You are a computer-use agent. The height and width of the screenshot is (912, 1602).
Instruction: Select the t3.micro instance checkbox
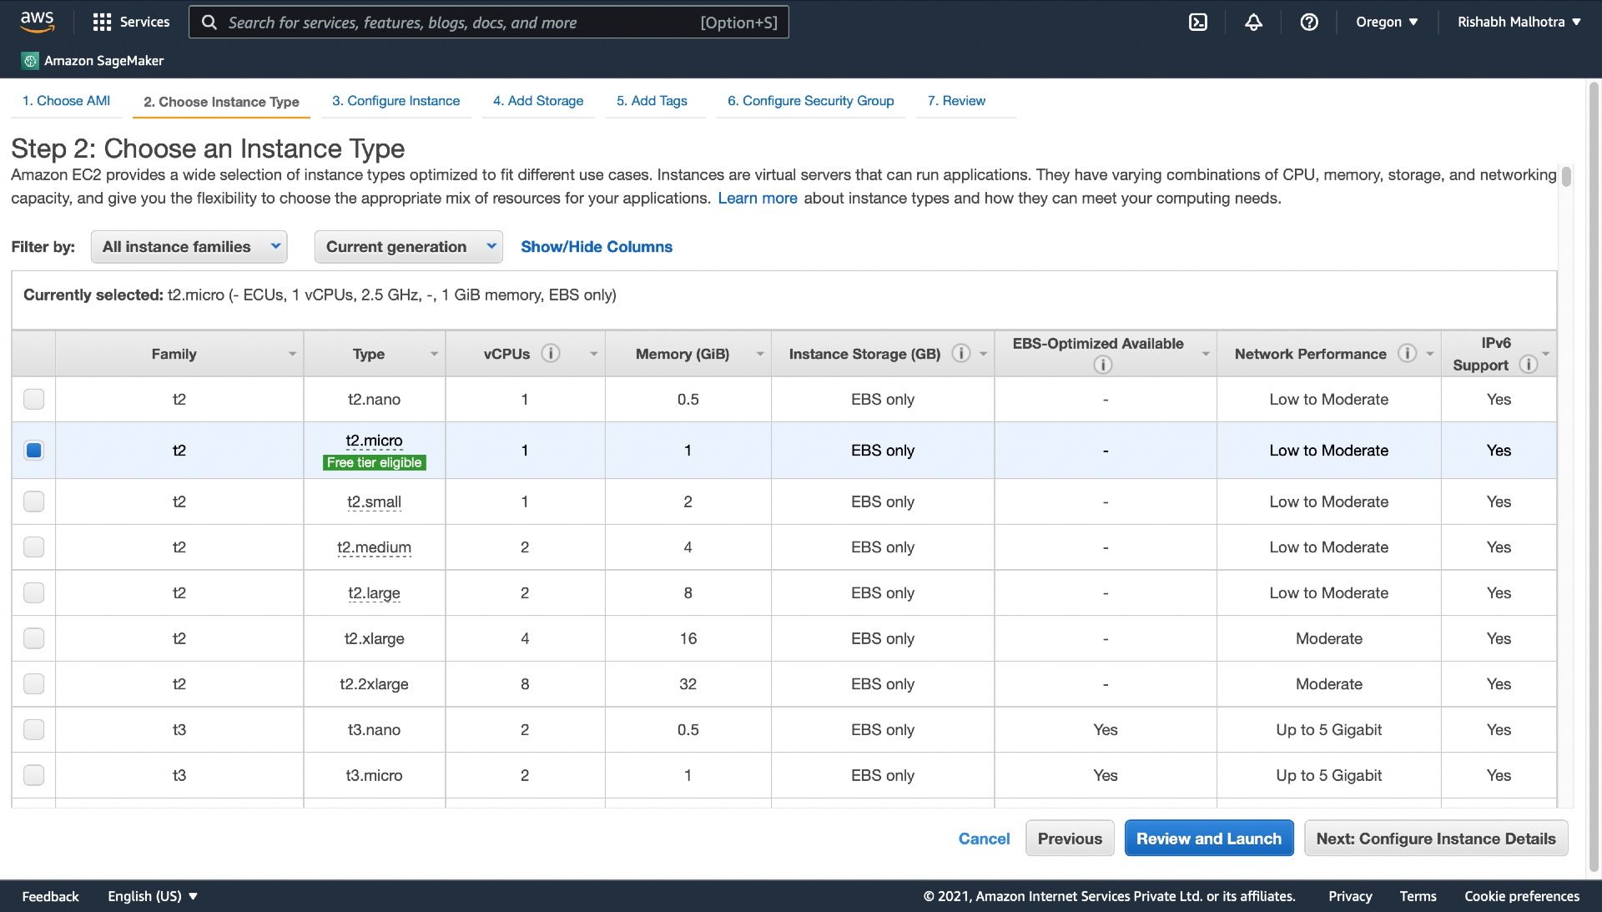(x=33, y=775)
